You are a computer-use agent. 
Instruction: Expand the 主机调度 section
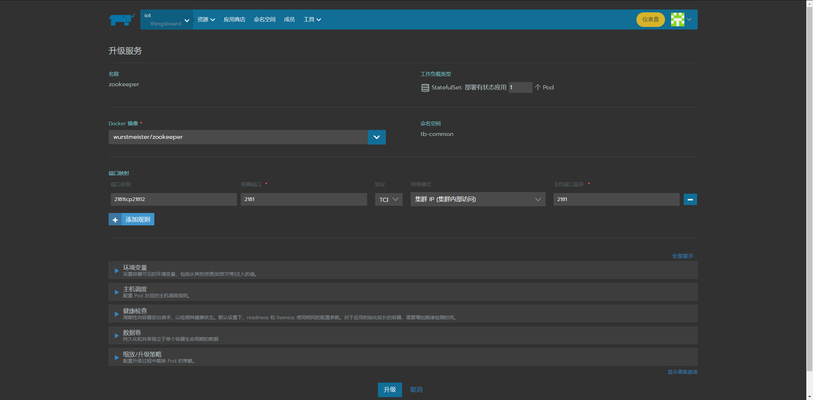coord(403,292)
